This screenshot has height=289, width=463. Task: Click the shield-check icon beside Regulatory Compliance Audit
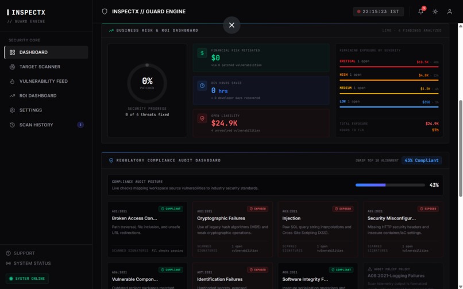point(111,160)
